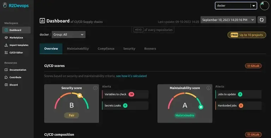Click the Fair rating label
Image resolution: width=271 pixels, height=138 pixels.
tap(72, 115)
